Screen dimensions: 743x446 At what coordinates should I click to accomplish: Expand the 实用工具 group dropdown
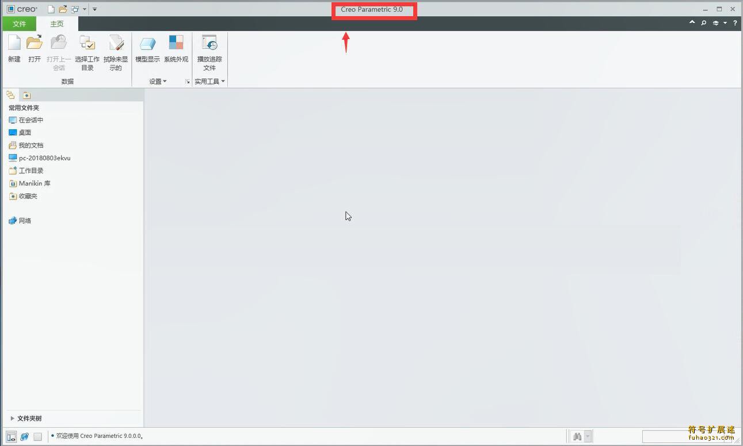tap(209, 82)
